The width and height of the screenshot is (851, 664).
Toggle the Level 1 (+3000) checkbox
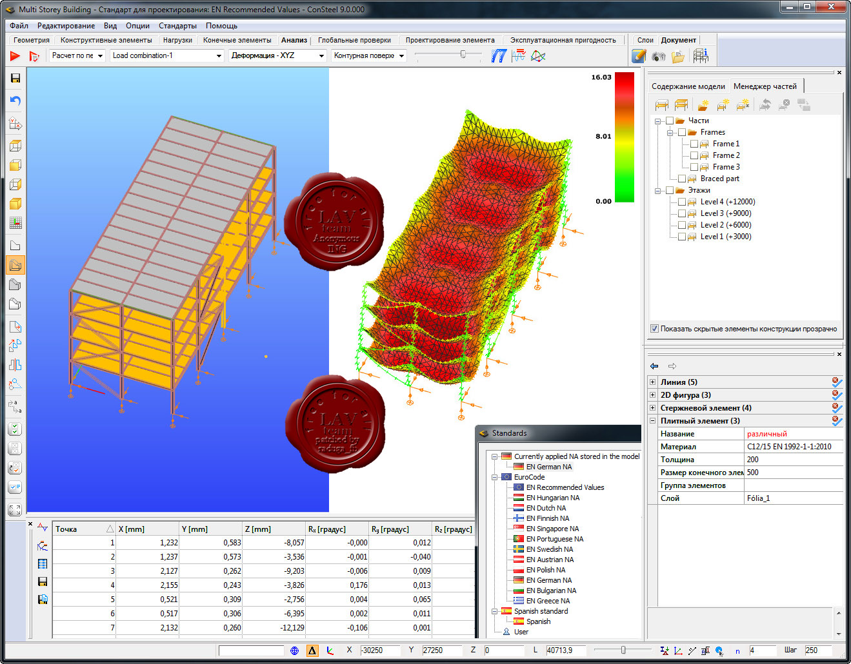[682, 237]
